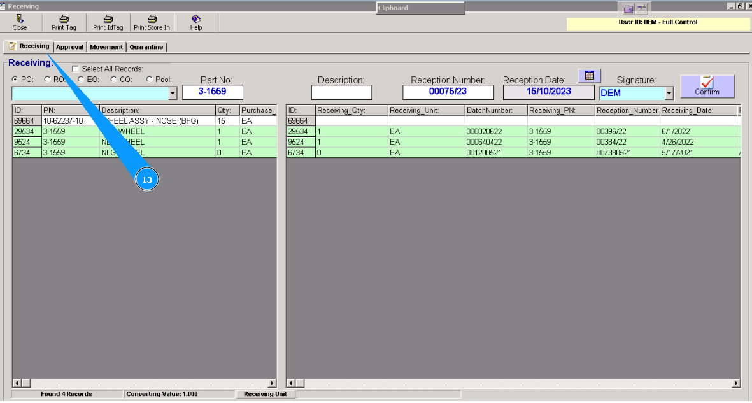Minimize the Receiving window

point(732,6)
